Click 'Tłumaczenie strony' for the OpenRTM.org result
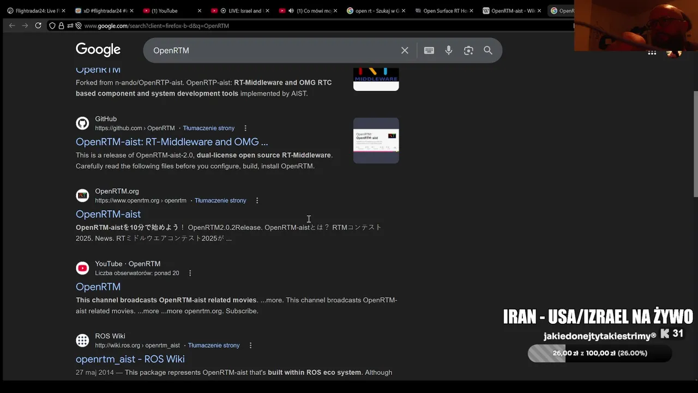Screen dimensions: 698x393 tap(220, 200)
